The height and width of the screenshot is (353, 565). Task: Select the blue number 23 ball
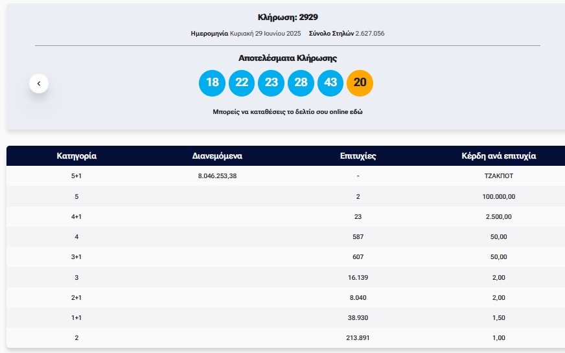click(271, 83)
